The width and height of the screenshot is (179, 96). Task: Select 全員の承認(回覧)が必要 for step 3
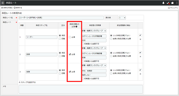pyautogui.click(x=111, y=73)
